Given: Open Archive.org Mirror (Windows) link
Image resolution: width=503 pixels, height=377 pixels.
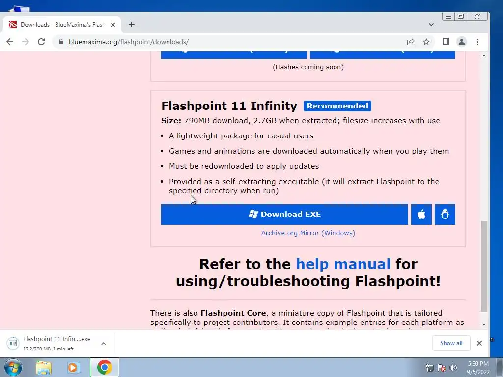Looking at the screenshot, I should (x=308, y=233).
